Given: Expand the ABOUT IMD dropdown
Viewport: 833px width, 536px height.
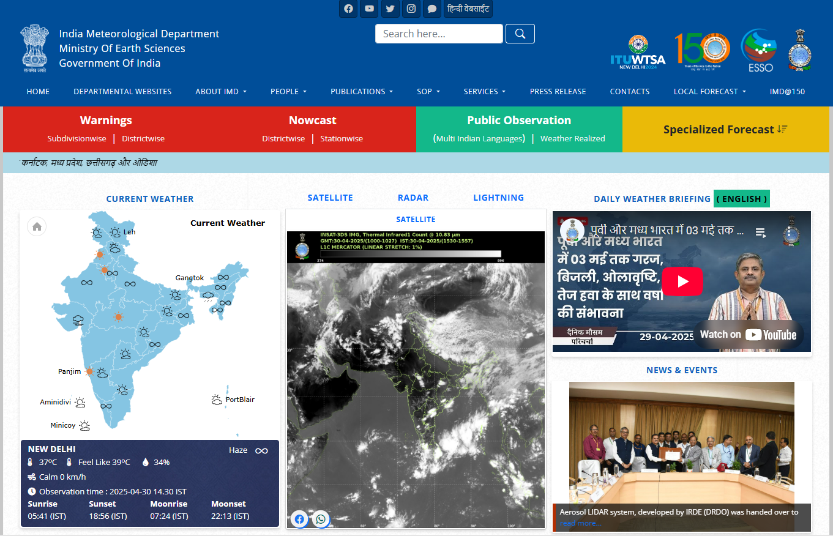Looking at the screenshot, I should tap(221, 91).
